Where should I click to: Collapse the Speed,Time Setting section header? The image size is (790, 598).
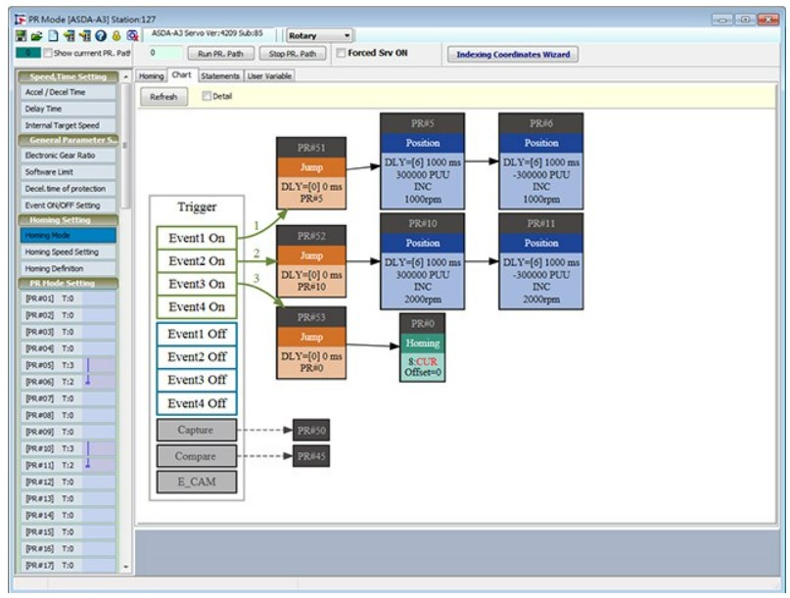pyautogui.click(x=68, y=76)
